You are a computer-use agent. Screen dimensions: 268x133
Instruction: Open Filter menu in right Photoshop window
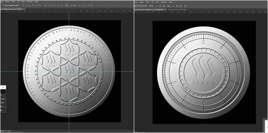(147, 2)
